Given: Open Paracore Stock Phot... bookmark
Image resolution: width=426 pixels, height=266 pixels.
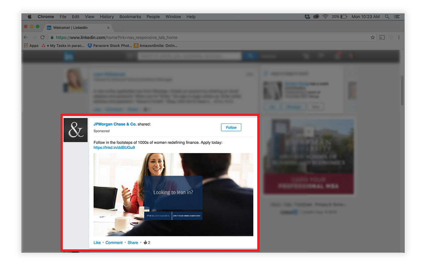Looking at the screenshot, I should 110,46.
